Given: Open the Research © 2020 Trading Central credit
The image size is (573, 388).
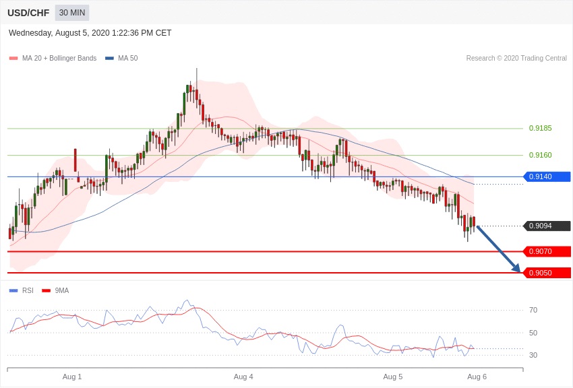Looking at the screenshot, I should point(516,59).
